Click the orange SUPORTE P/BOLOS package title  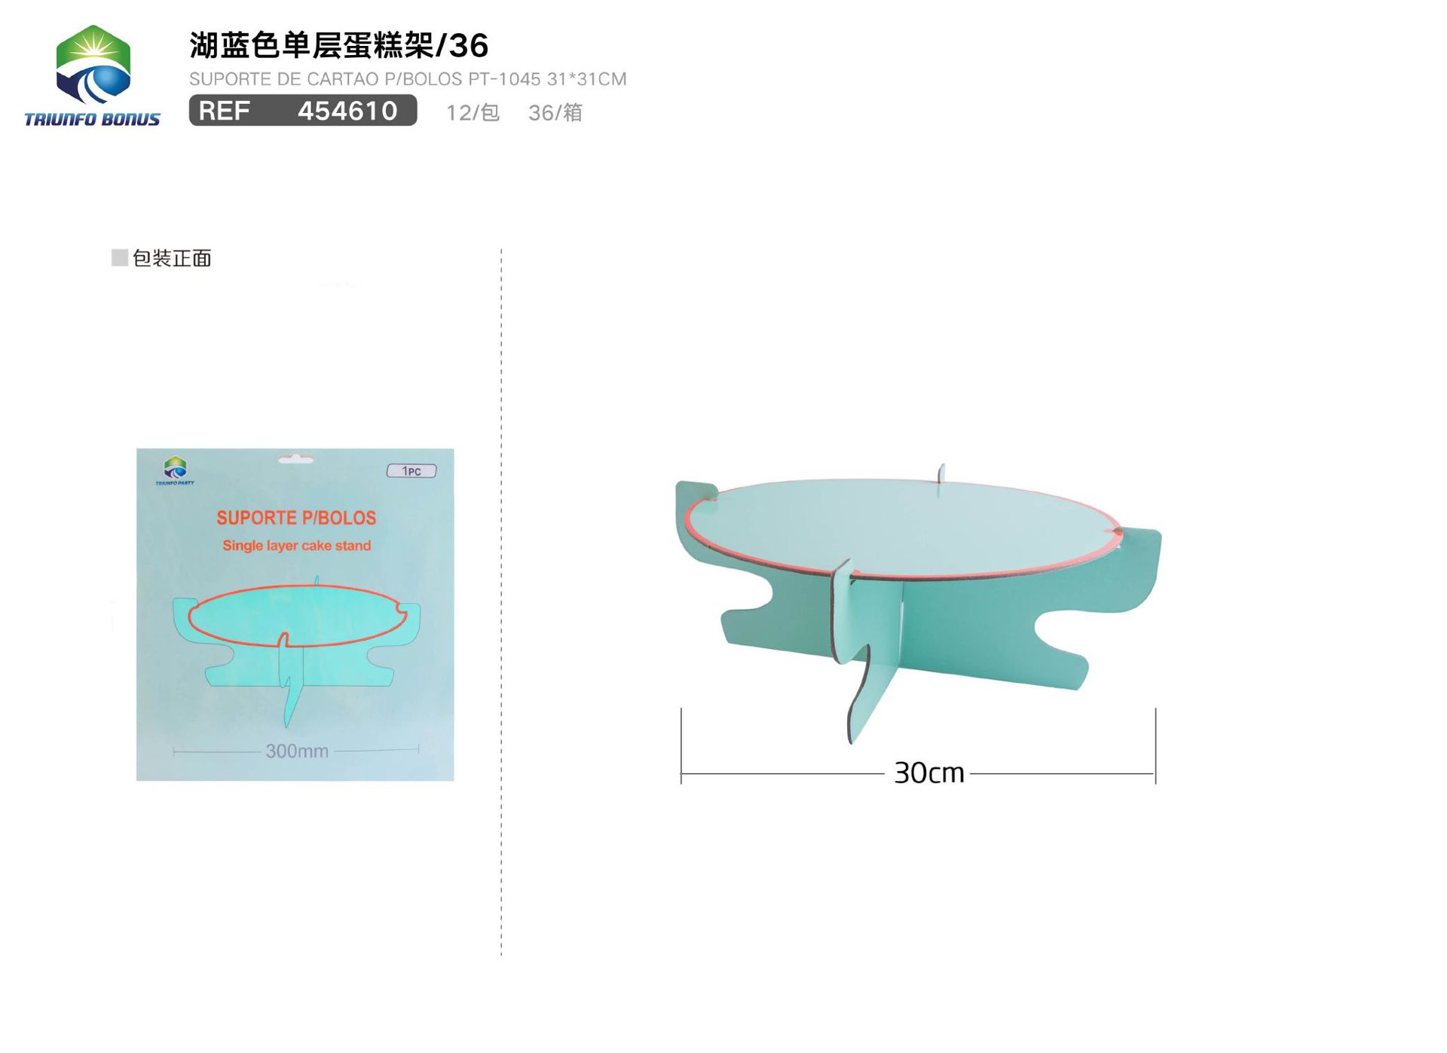point(296,518)
